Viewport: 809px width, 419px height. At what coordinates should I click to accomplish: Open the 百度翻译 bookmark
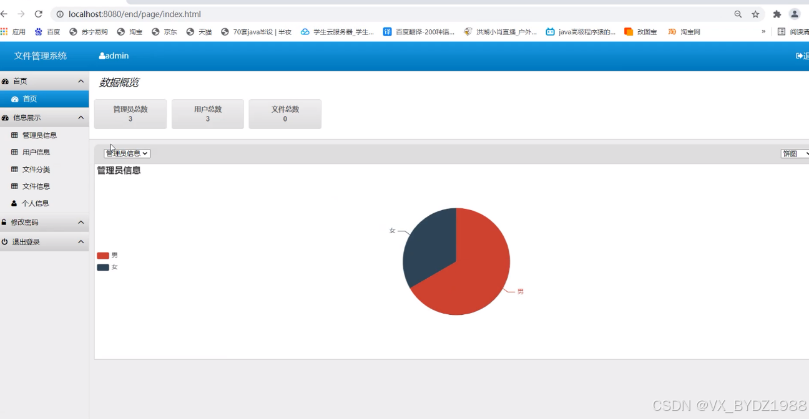click(419, 31)
